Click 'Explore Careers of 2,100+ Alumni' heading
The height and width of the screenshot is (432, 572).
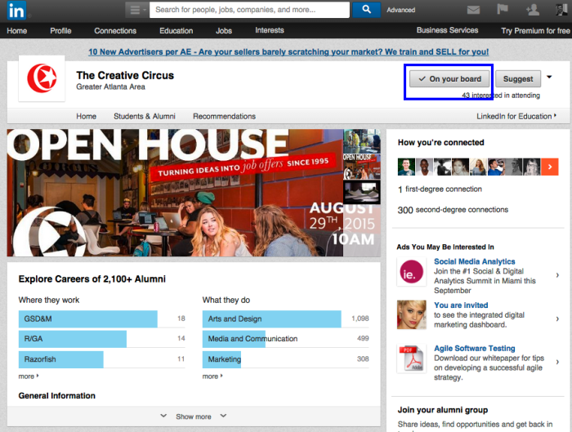coord(92,279)
